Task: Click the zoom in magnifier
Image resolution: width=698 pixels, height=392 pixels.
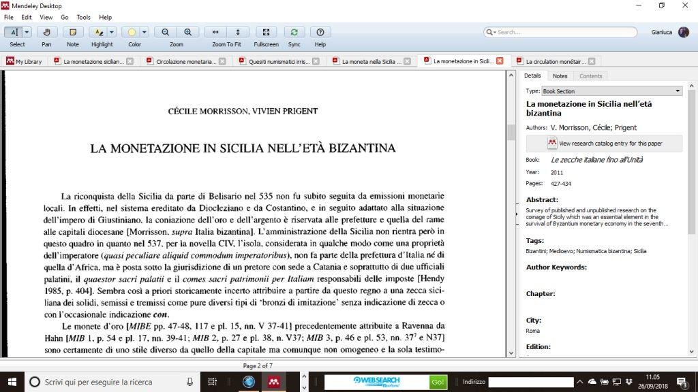Action: tap(188, 33)
